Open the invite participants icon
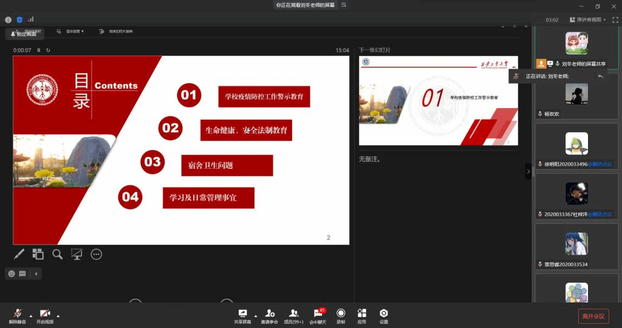Viewport: 622px width, 328px height. (269, 315)
